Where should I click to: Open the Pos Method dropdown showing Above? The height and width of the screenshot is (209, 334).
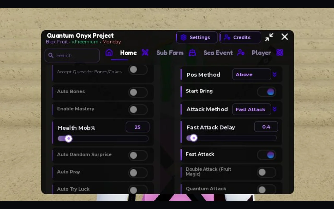[x=252, y=74]
